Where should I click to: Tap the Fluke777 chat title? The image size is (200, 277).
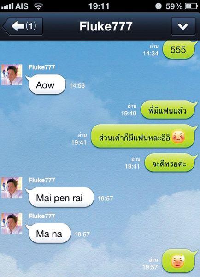point(106,26)
